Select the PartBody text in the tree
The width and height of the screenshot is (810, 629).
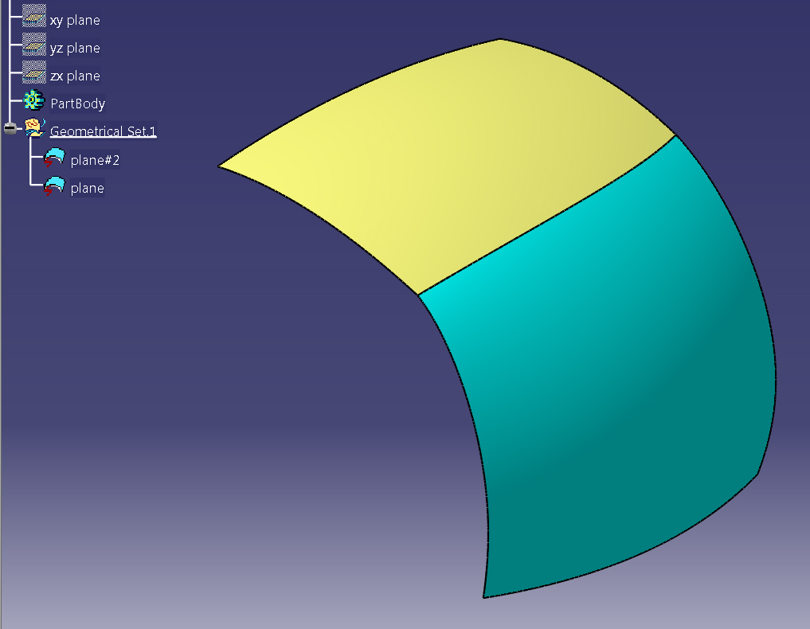[78, 104]
